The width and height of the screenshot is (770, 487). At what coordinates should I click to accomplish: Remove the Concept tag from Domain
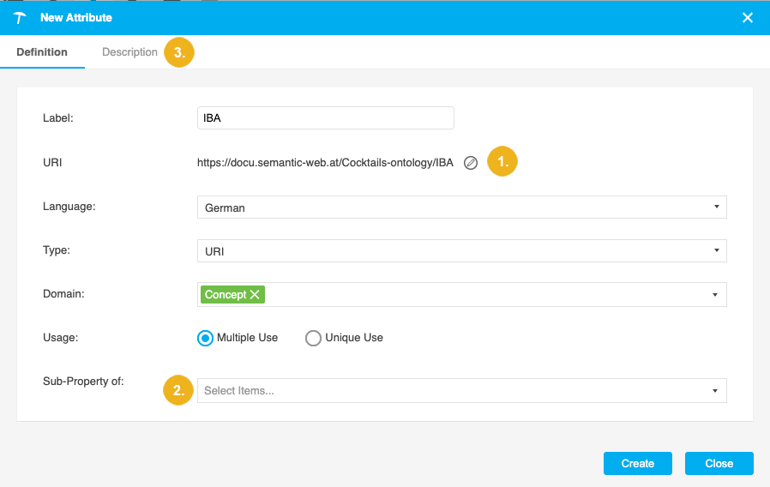point(255,295)
